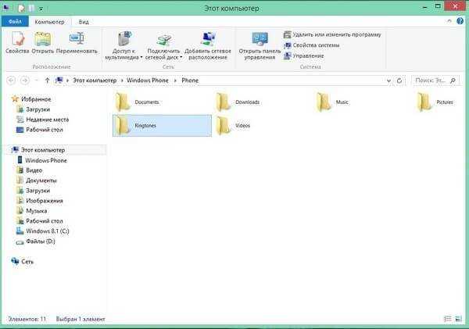
Task: Click the search magnifier icon
Action: [453, 80]
